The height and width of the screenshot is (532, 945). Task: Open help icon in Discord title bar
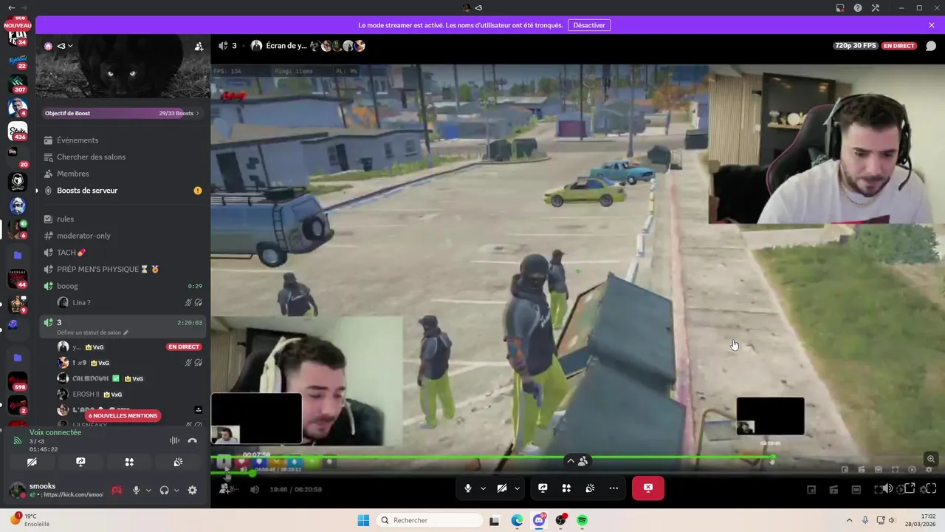coord(858,8)
